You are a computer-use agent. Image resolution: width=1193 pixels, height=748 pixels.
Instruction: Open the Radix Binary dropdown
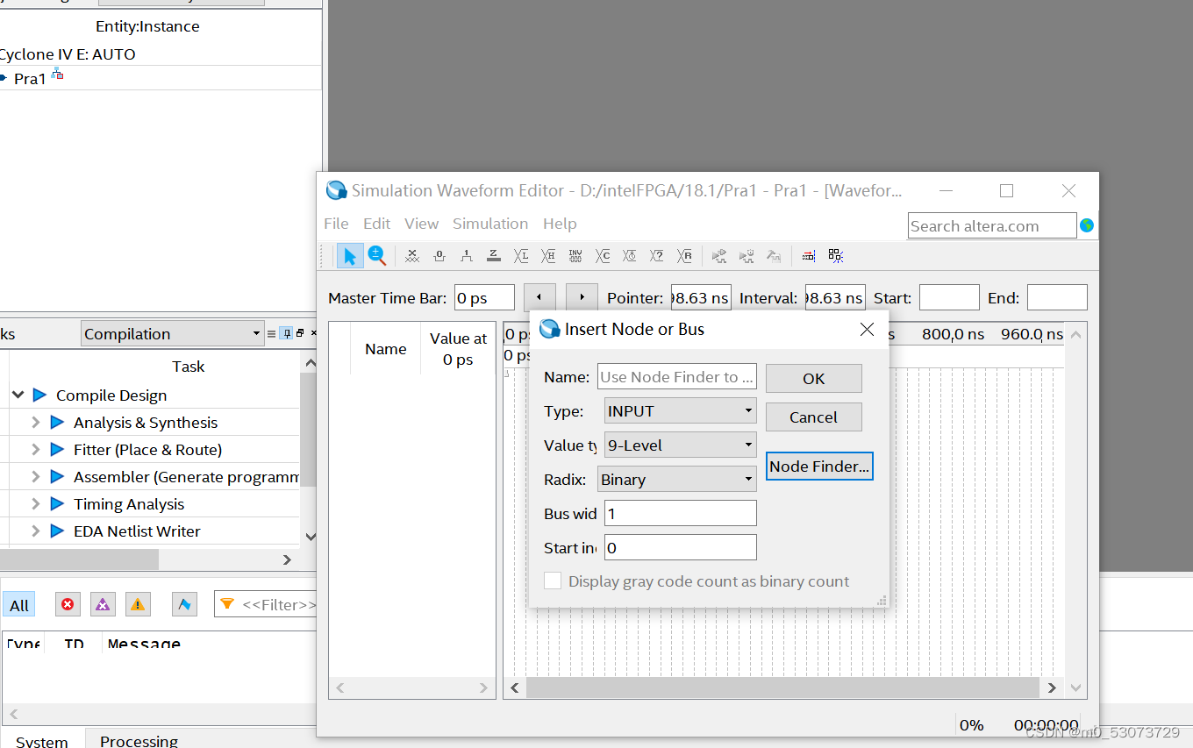677,479
